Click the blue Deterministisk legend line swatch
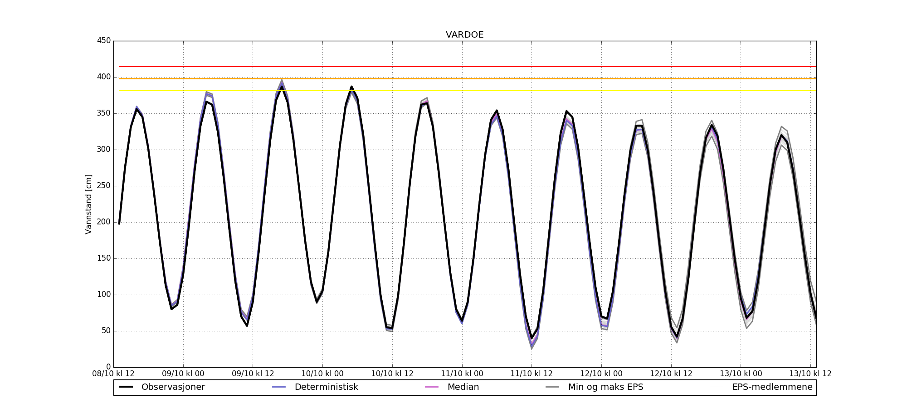The width and height of the screenshot is (907, 408). pos(279,387)
